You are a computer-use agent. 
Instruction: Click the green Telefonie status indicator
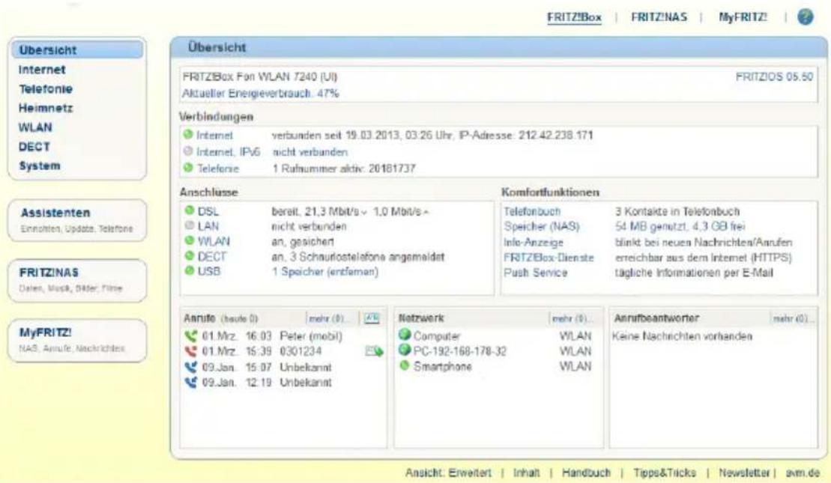tap(188, 168)
